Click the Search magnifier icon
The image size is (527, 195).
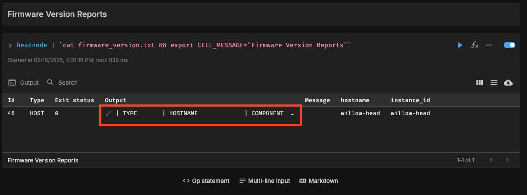[x=50, y=83]
